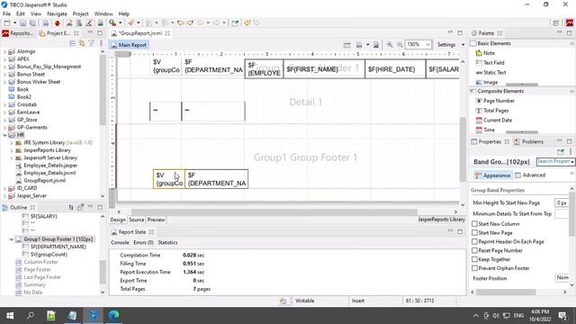Enable Prevent Orphan Footer checkbox

pos(474,268)
